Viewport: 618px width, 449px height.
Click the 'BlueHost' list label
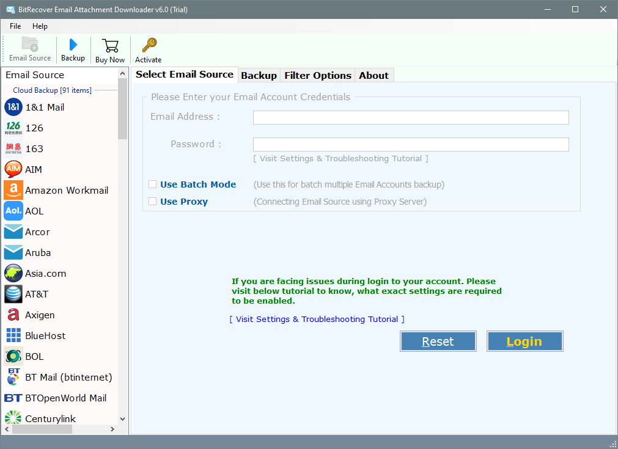point(45,335)
